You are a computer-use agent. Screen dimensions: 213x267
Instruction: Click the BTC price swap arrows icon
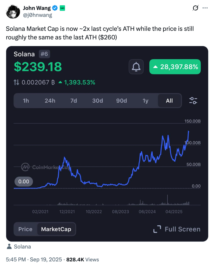[x=16, y=82]
